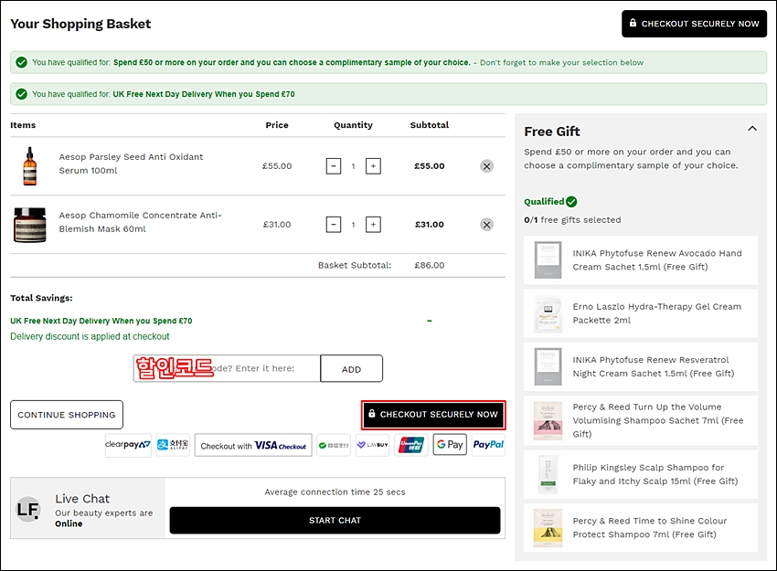The image size is (777, 571).
Task: Select Percy & Reed Time to Shine Shampoo gift
Action: click(x=641, y=528)
